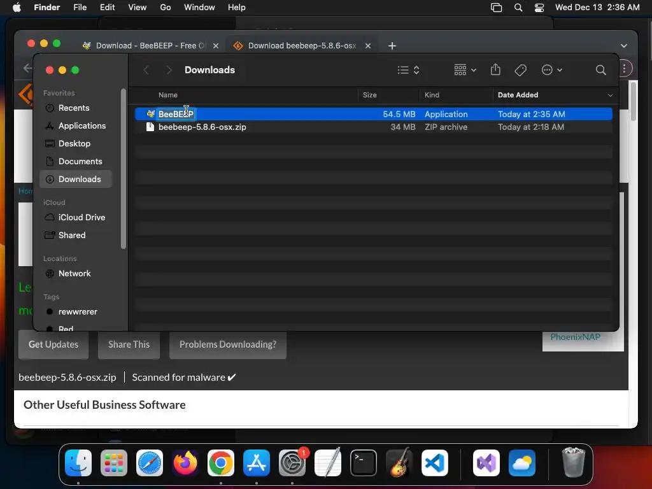This screenshot has height=489, width=652.
Task: Open iCloud Drive in sidebar
Action: tap(81, 218)
